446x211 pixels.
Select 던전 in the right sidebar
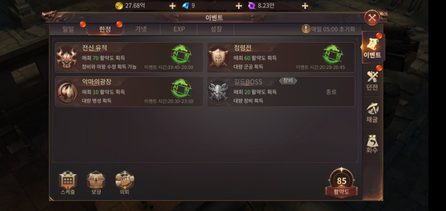tap(372, 80)
